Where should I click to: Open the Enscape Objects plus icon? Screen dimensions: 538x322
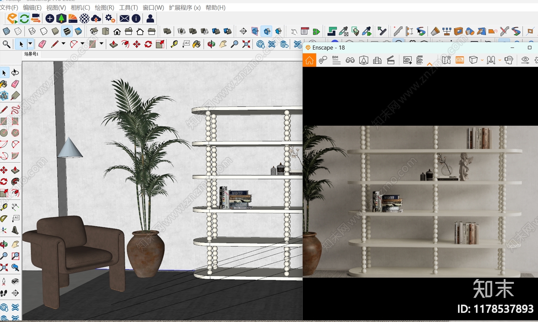pyautogui.click(x=50, y=18)
